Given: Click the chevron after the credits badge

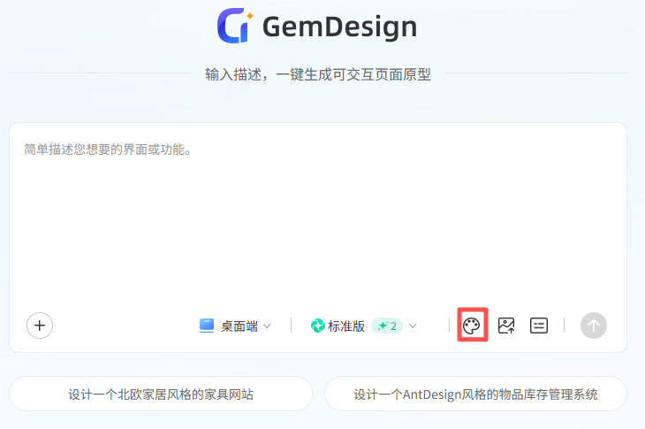Looking at the screenshot, I should click(x=413, y=326).
